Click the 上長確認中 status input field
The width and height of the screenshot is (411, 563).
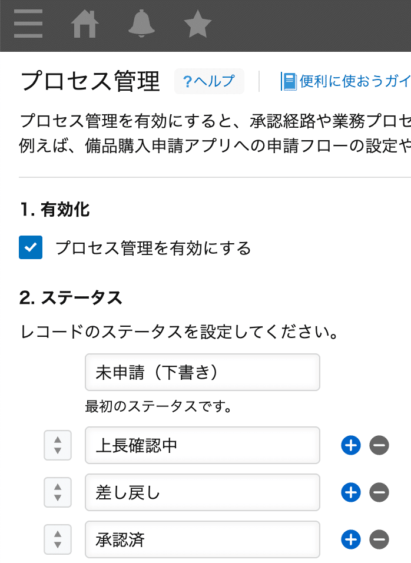click(x=203, y=445)
